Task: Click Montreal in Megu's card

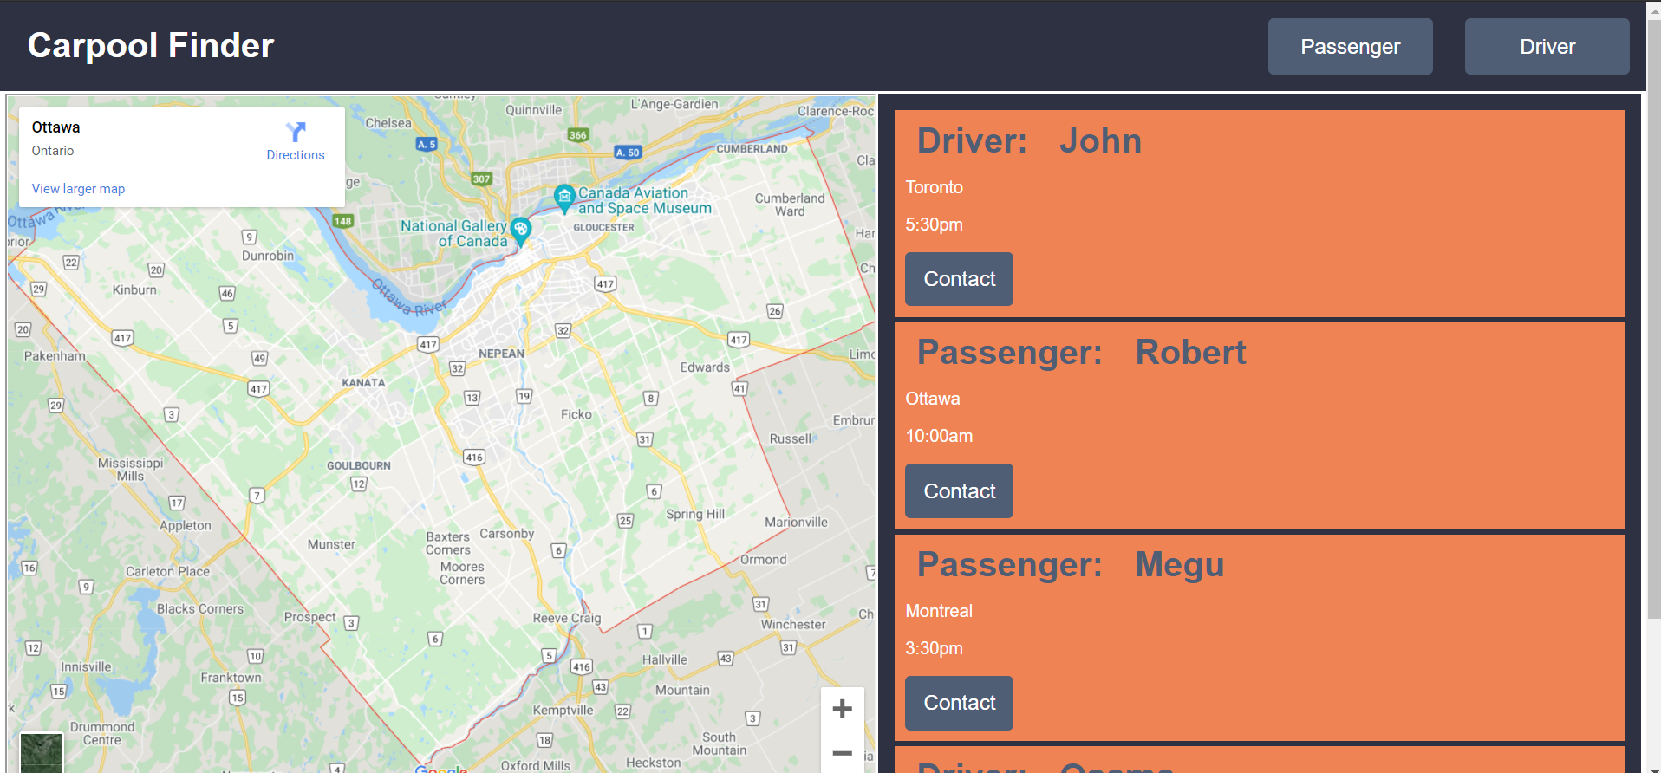Action: click(x=939, y=611)
